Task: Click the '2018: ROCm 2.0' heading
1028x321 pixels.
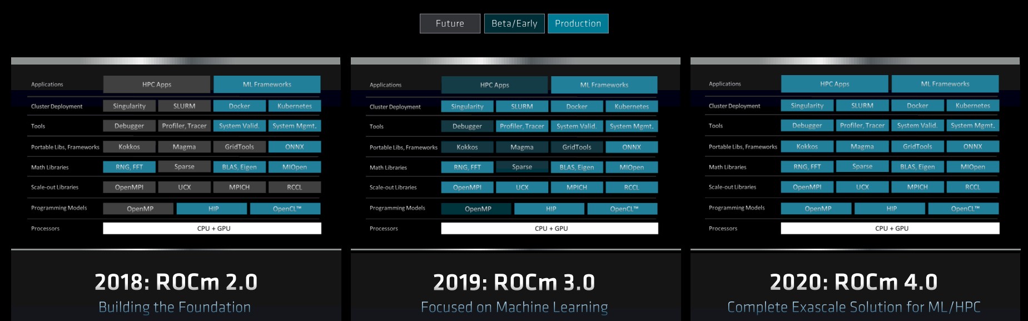Action: pyautogui.click(x=176, y=282)
